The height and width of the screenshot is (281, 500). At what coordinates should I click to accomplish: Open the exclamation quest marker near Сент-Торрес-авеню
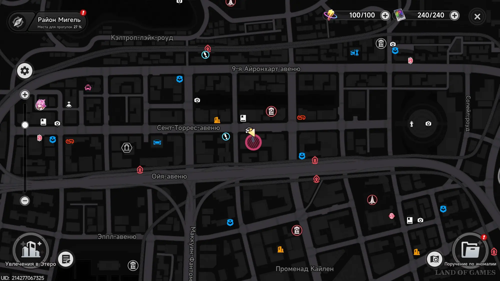coord(226,136)
